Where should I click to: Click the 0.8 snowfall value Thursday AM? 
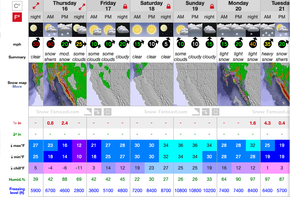pyautogui.click(x=50, y=123)
